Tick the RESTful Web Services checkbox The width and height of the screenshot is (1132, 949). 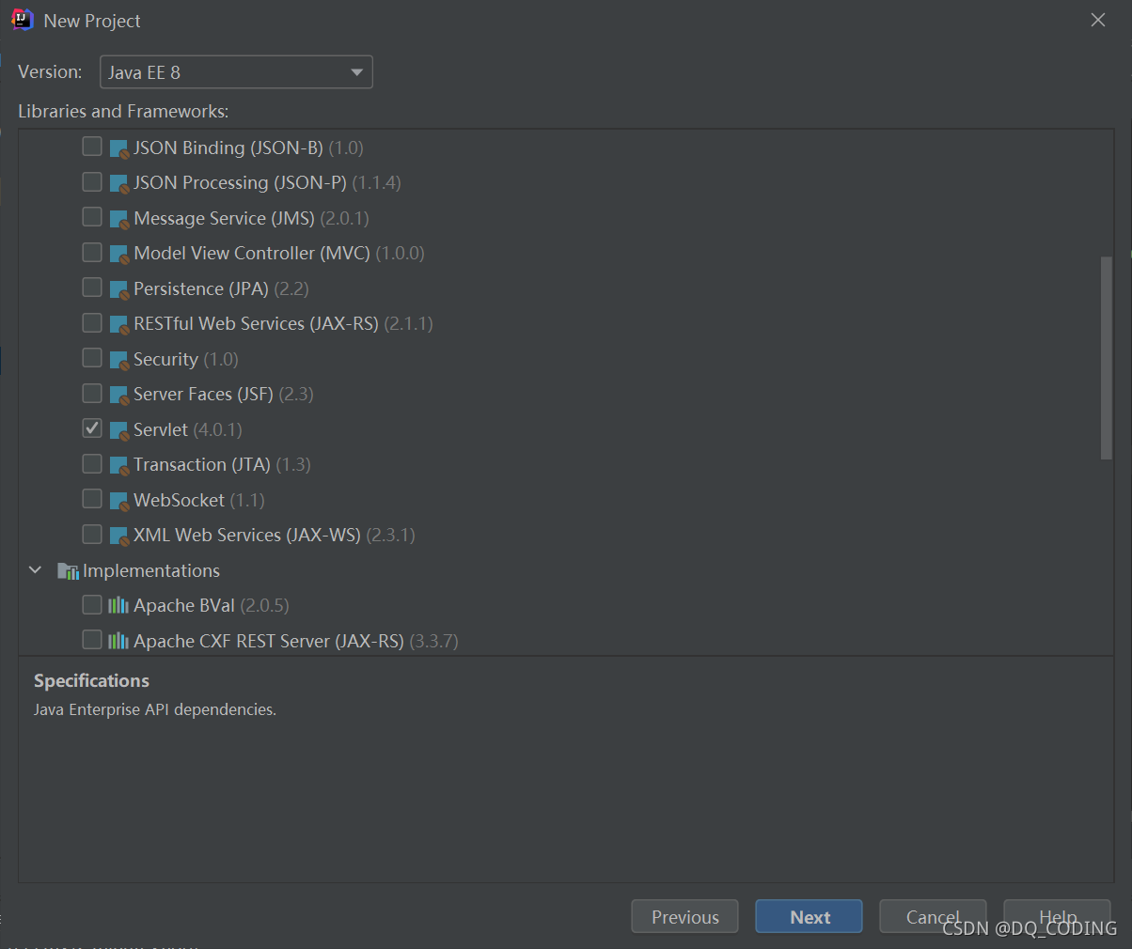92,322
